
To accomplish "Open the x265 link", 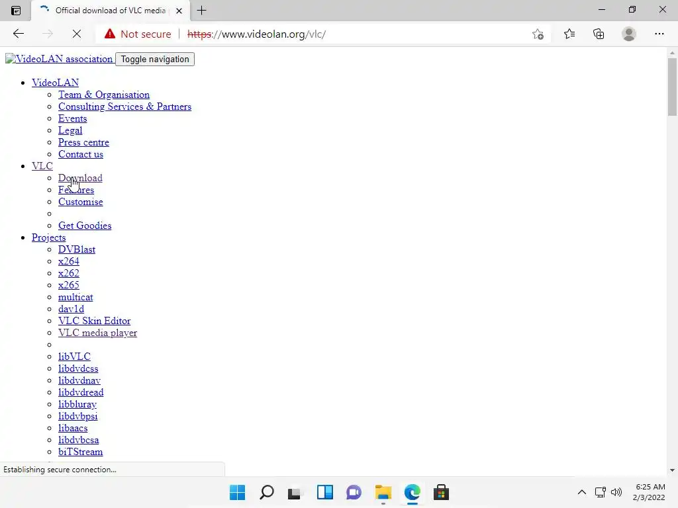I will point(69,285).
